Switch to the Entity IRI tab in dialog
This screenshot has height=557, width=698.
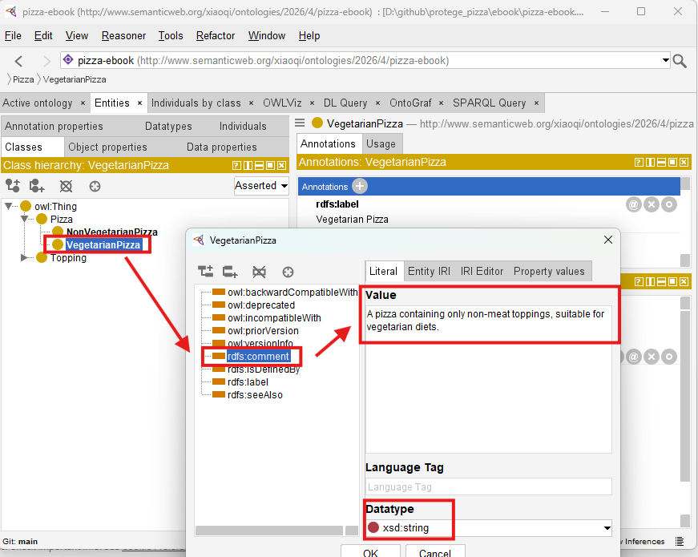click(x=429, y=271)
